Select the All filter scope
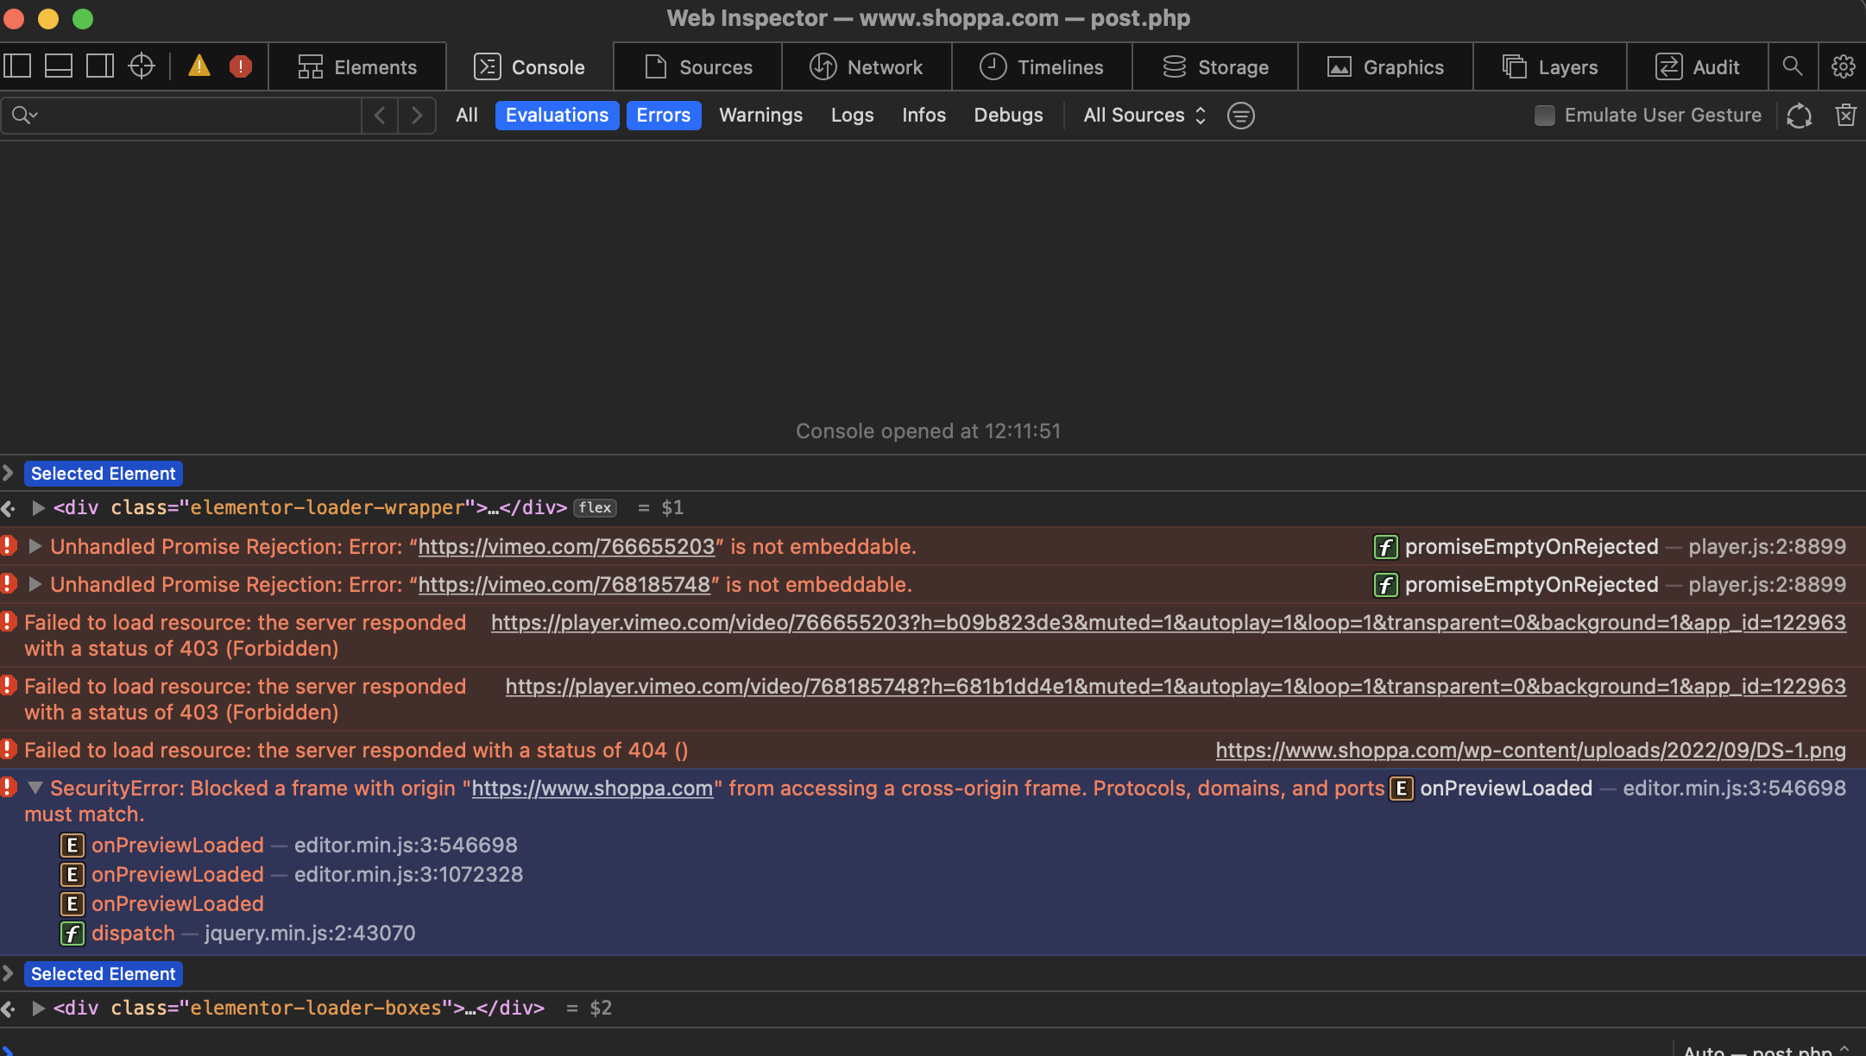Image resolution: width=1866 pixels, height=1056 pixels. pos(467,116)
